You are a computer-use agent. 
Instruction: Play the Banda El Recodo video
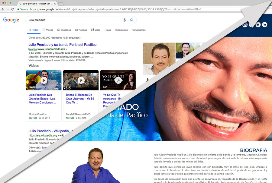tap(81, 80)
